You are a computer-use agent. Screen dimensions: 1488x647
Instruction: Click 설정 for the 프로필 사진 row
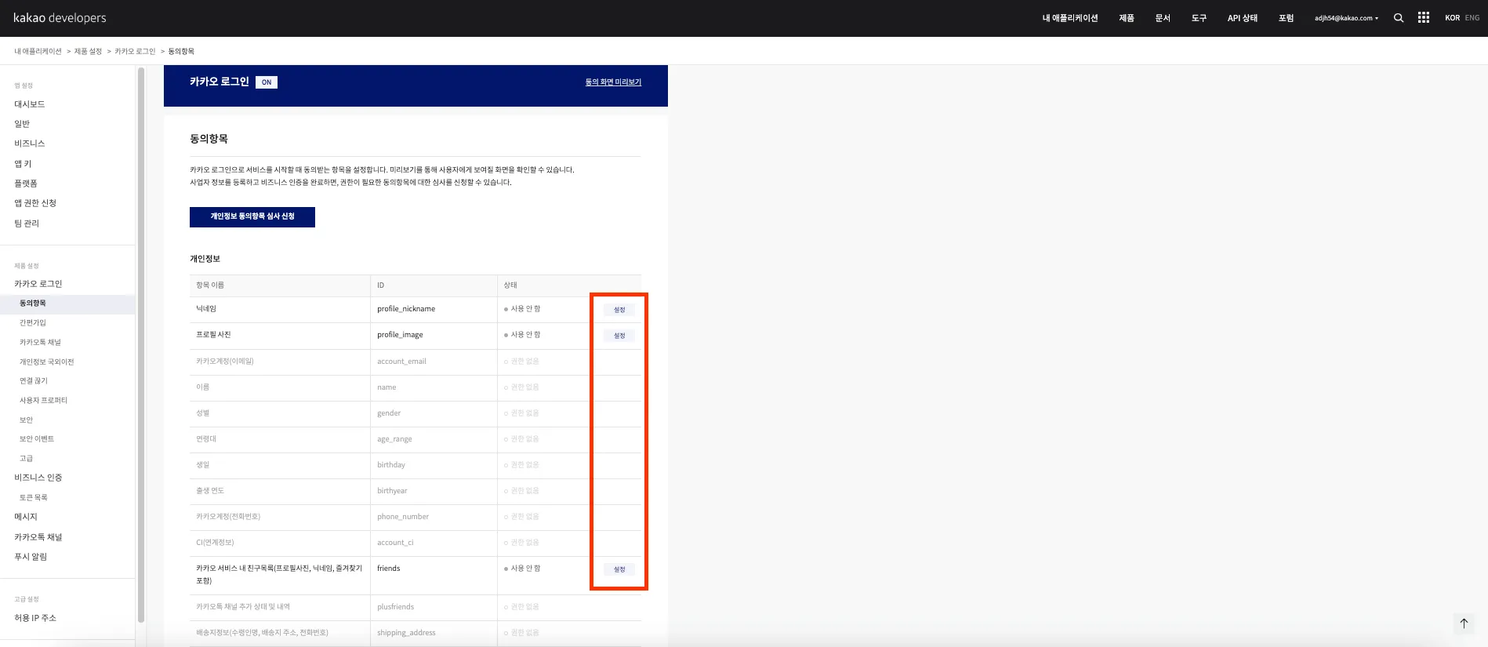click(x=619, y=336)
